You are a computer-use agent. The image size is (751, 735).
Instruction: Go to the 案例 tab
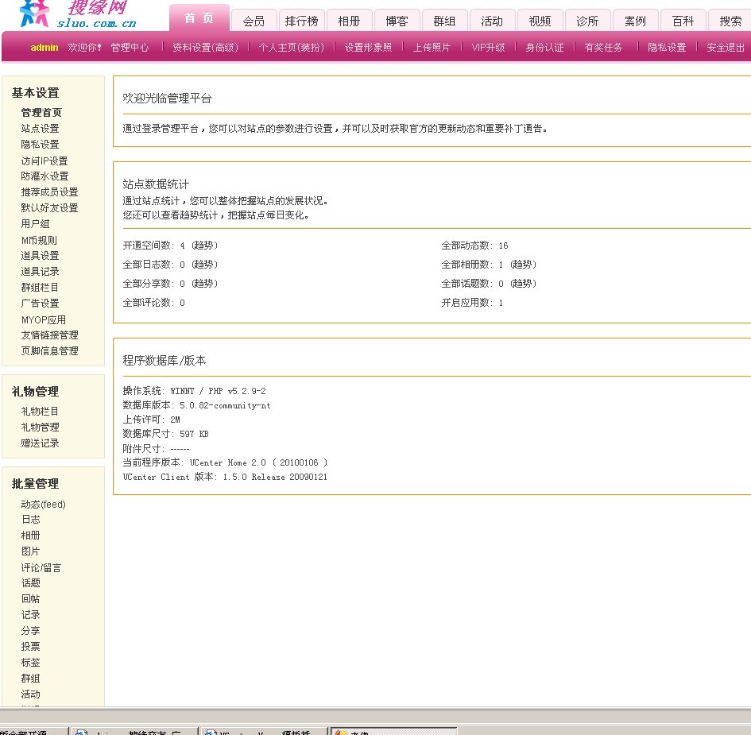[635, 21]
